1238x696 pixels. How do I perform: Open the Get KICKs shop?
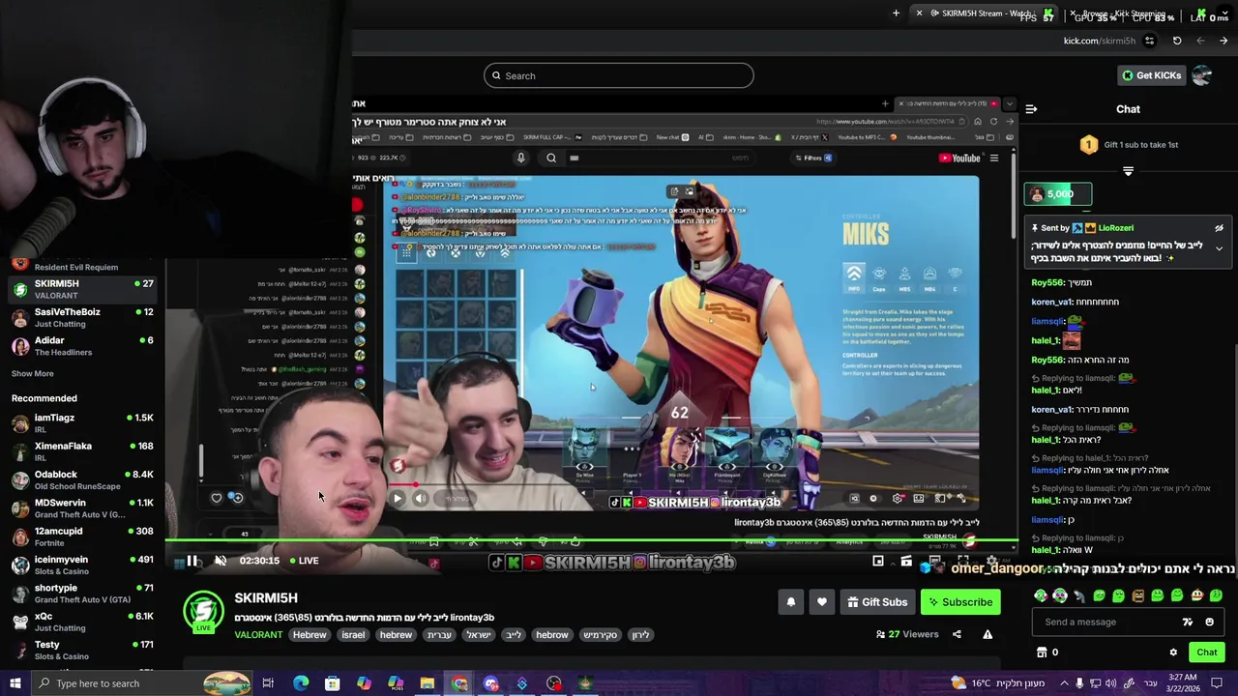[x=1151, y=75]
